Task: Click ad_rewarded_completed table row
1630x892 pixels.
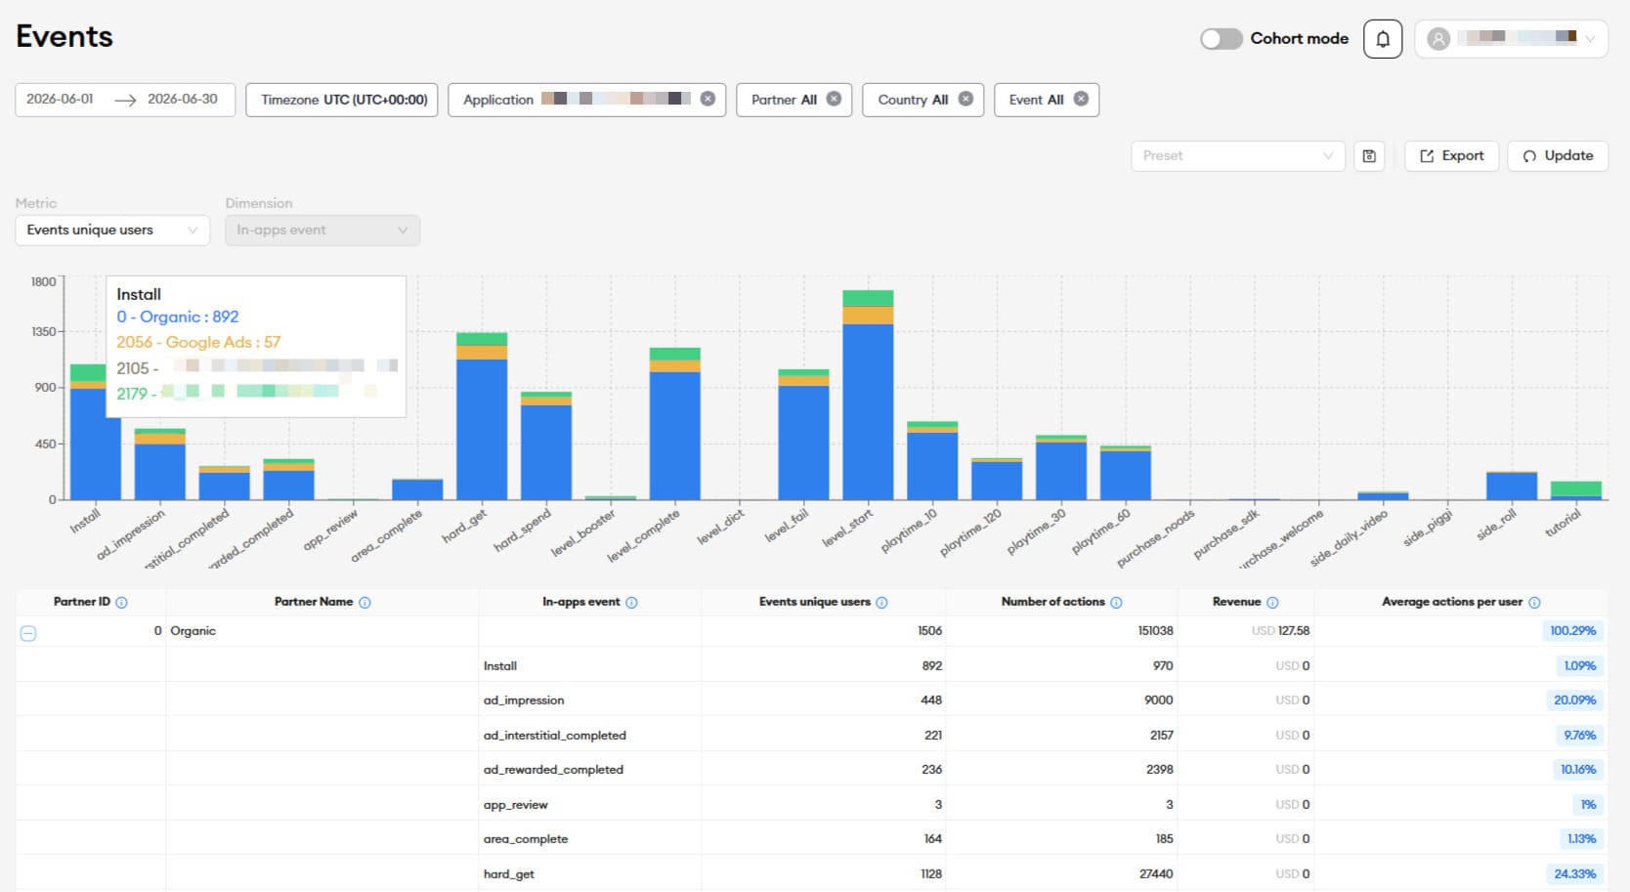Action: point(811,770)
